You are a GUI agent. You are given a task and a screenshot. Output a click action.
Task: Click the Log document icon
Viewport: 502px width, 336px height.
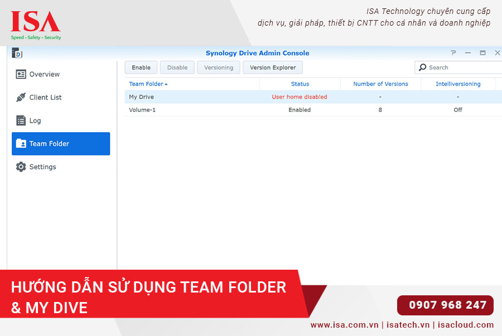pyautogui.click(x=21, y=120)
